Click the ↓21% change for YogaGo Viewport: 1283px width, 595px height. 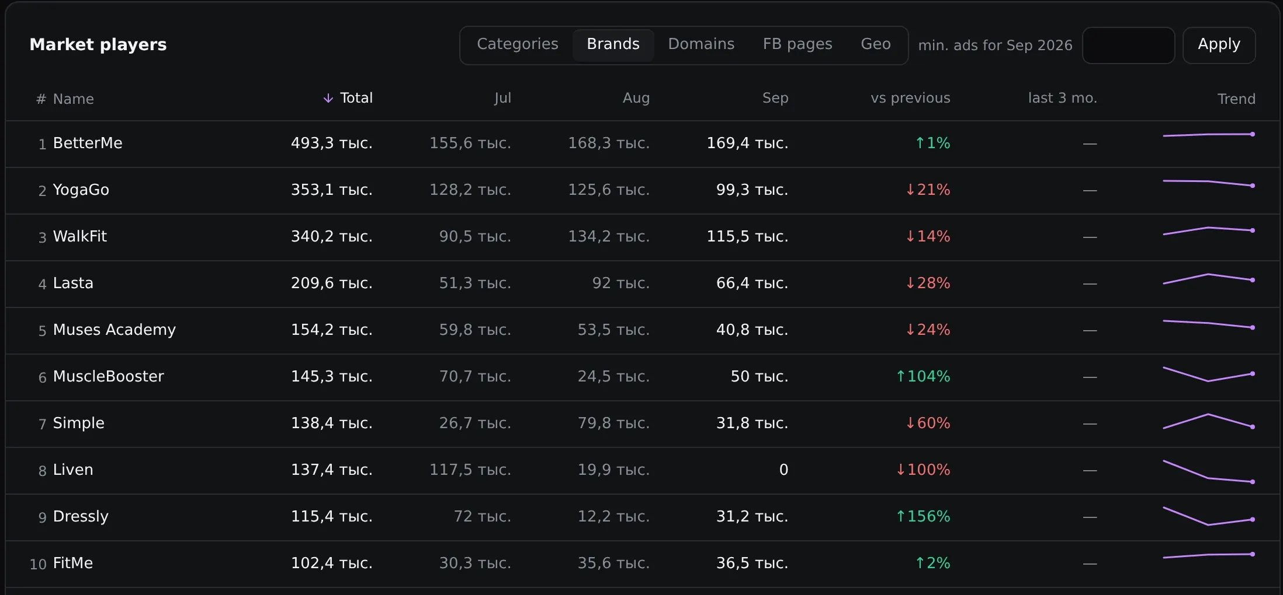928,190
